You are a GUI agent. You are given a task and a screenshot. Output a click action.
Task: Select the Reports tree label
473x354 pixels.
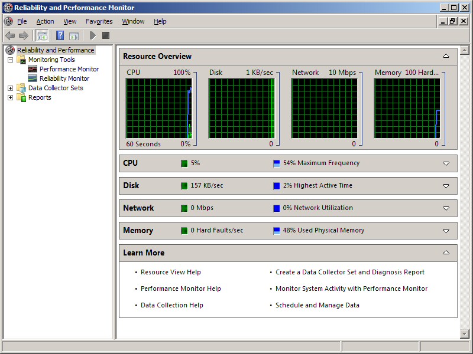40,97
